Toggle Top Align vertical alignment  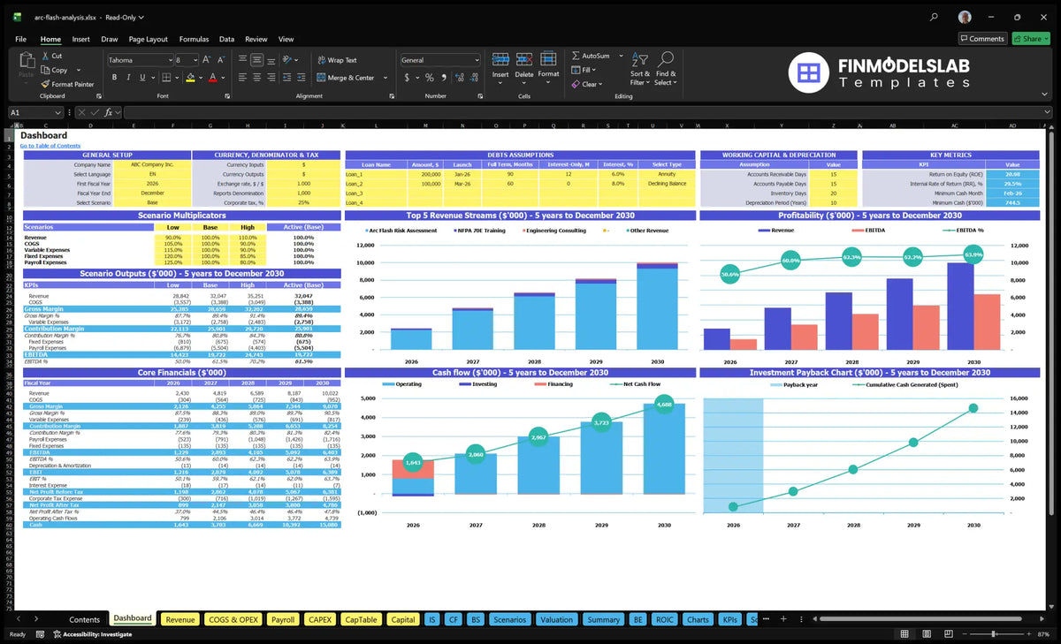pyautogui.click(x=242, y=60)
